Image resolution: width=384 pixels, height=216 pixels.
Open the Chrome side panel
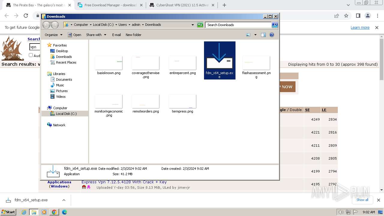(358, 16)
